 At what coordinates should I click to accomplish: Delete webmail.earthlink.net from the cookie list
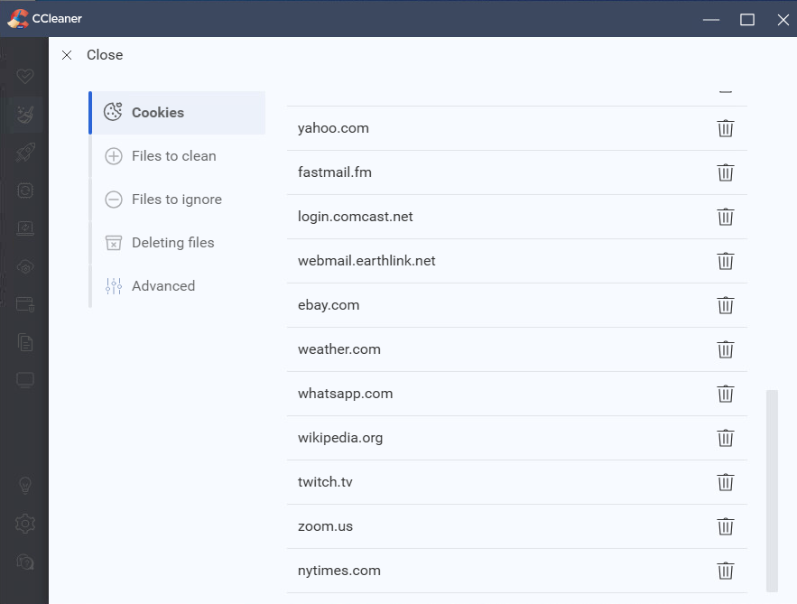(x=725, y=261)
